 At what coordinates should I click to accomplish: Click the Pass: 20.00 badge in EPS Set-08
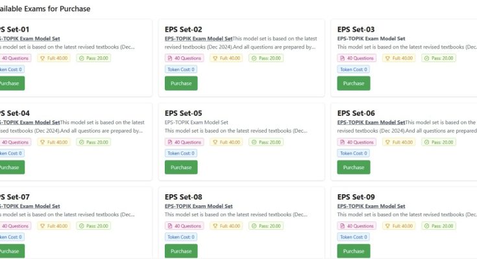(x=267, y=227)
